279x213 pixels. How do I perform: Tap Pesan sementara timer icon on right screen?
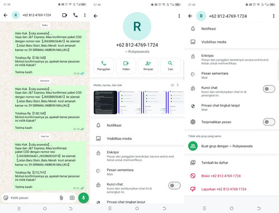pos(193,74)
